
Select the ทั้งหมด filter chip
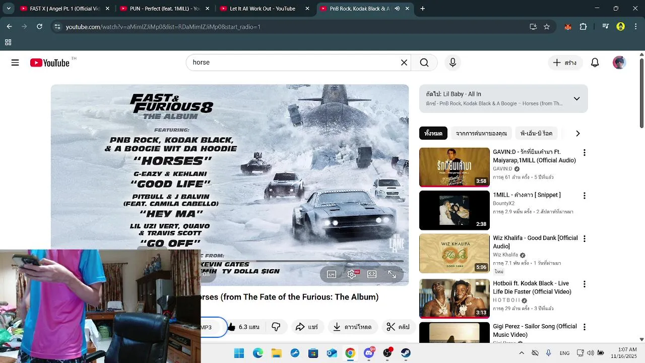pyautogui.click(x=433, y=134)
